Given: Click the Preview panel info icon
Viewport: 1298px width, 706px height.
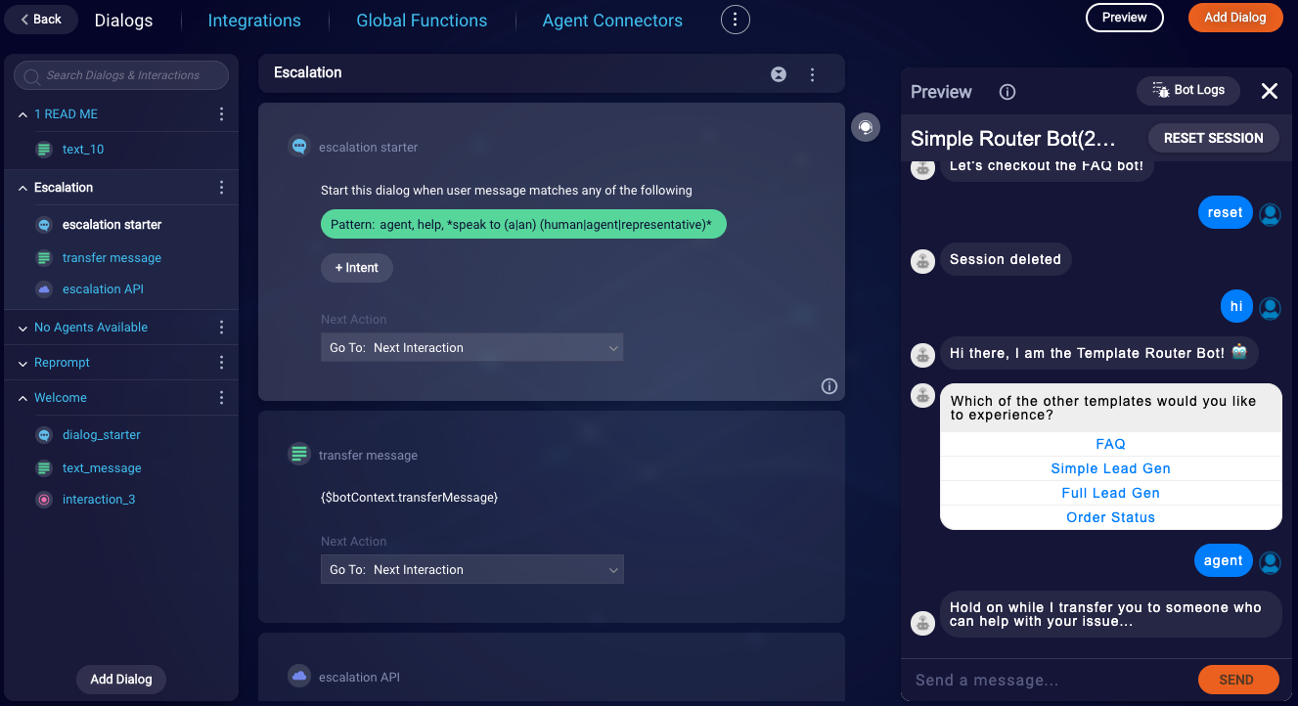Looking at the screenshot, I should (x=1007, y=92).
